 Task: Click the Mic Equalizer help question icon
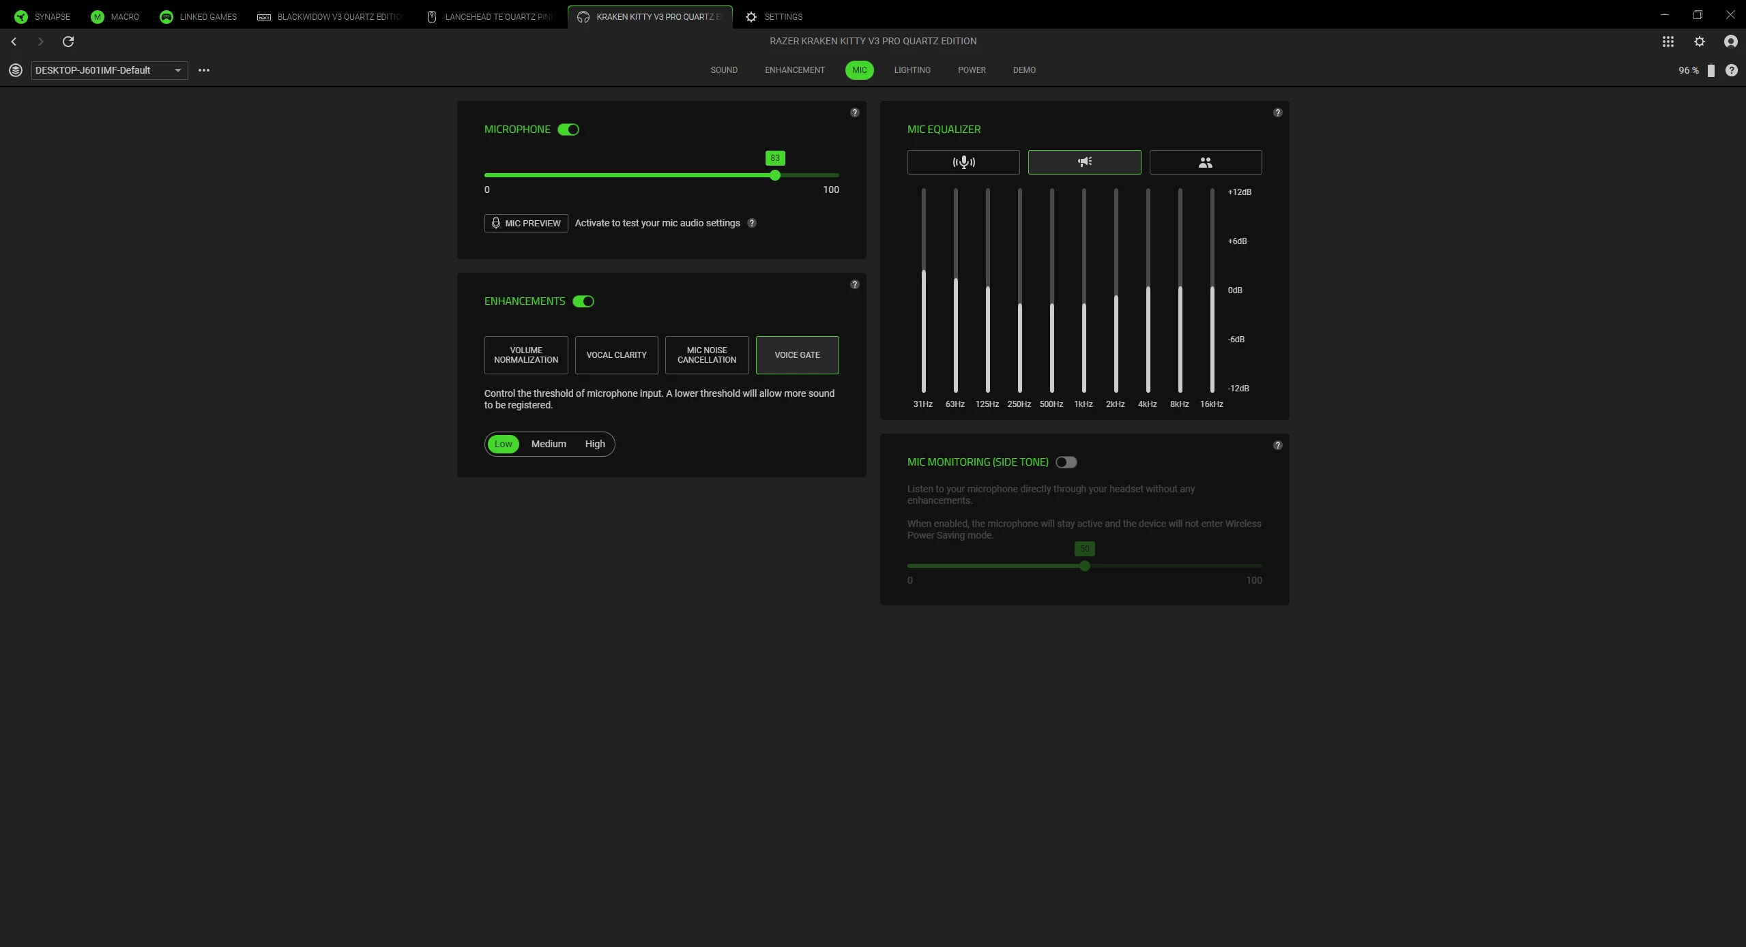(x=1277, y=112)
